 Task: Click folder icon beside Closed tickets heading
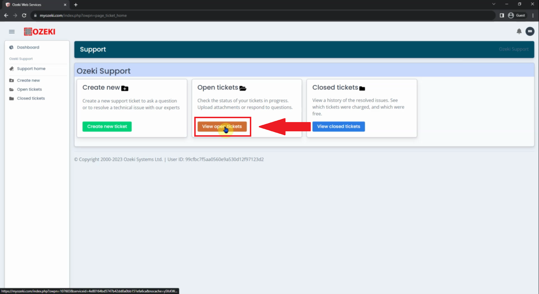tap(362, 88)
